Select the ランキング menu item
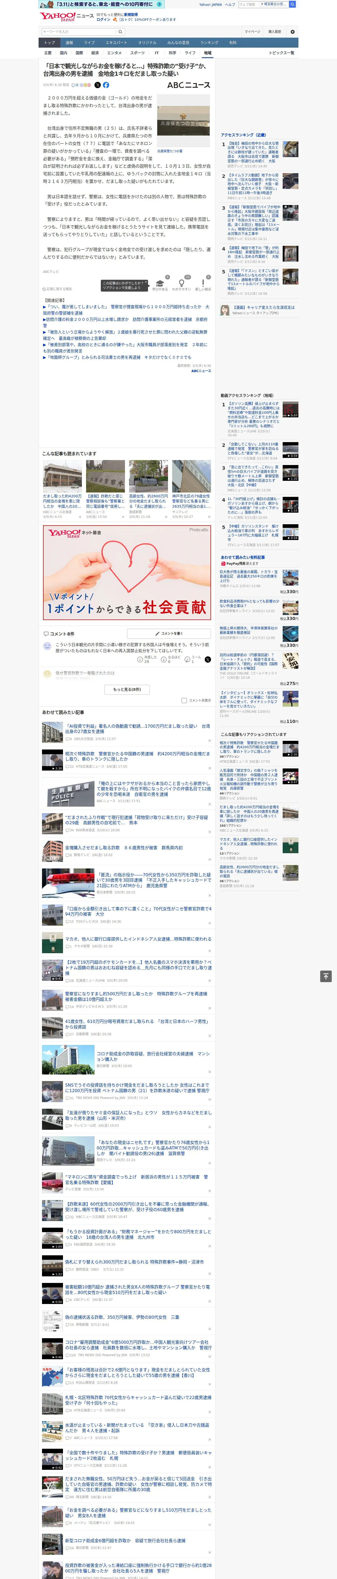 [x=209, y=43]
